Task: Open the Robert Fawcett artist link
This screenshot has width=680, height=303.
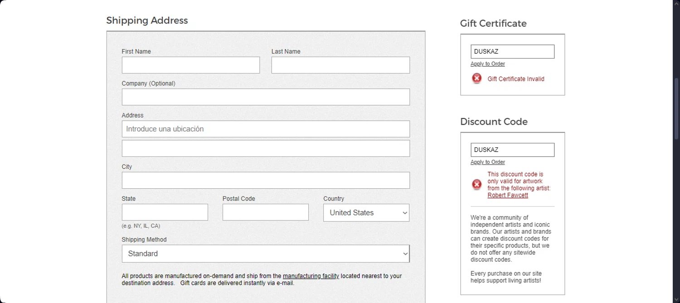Action: 508,195
